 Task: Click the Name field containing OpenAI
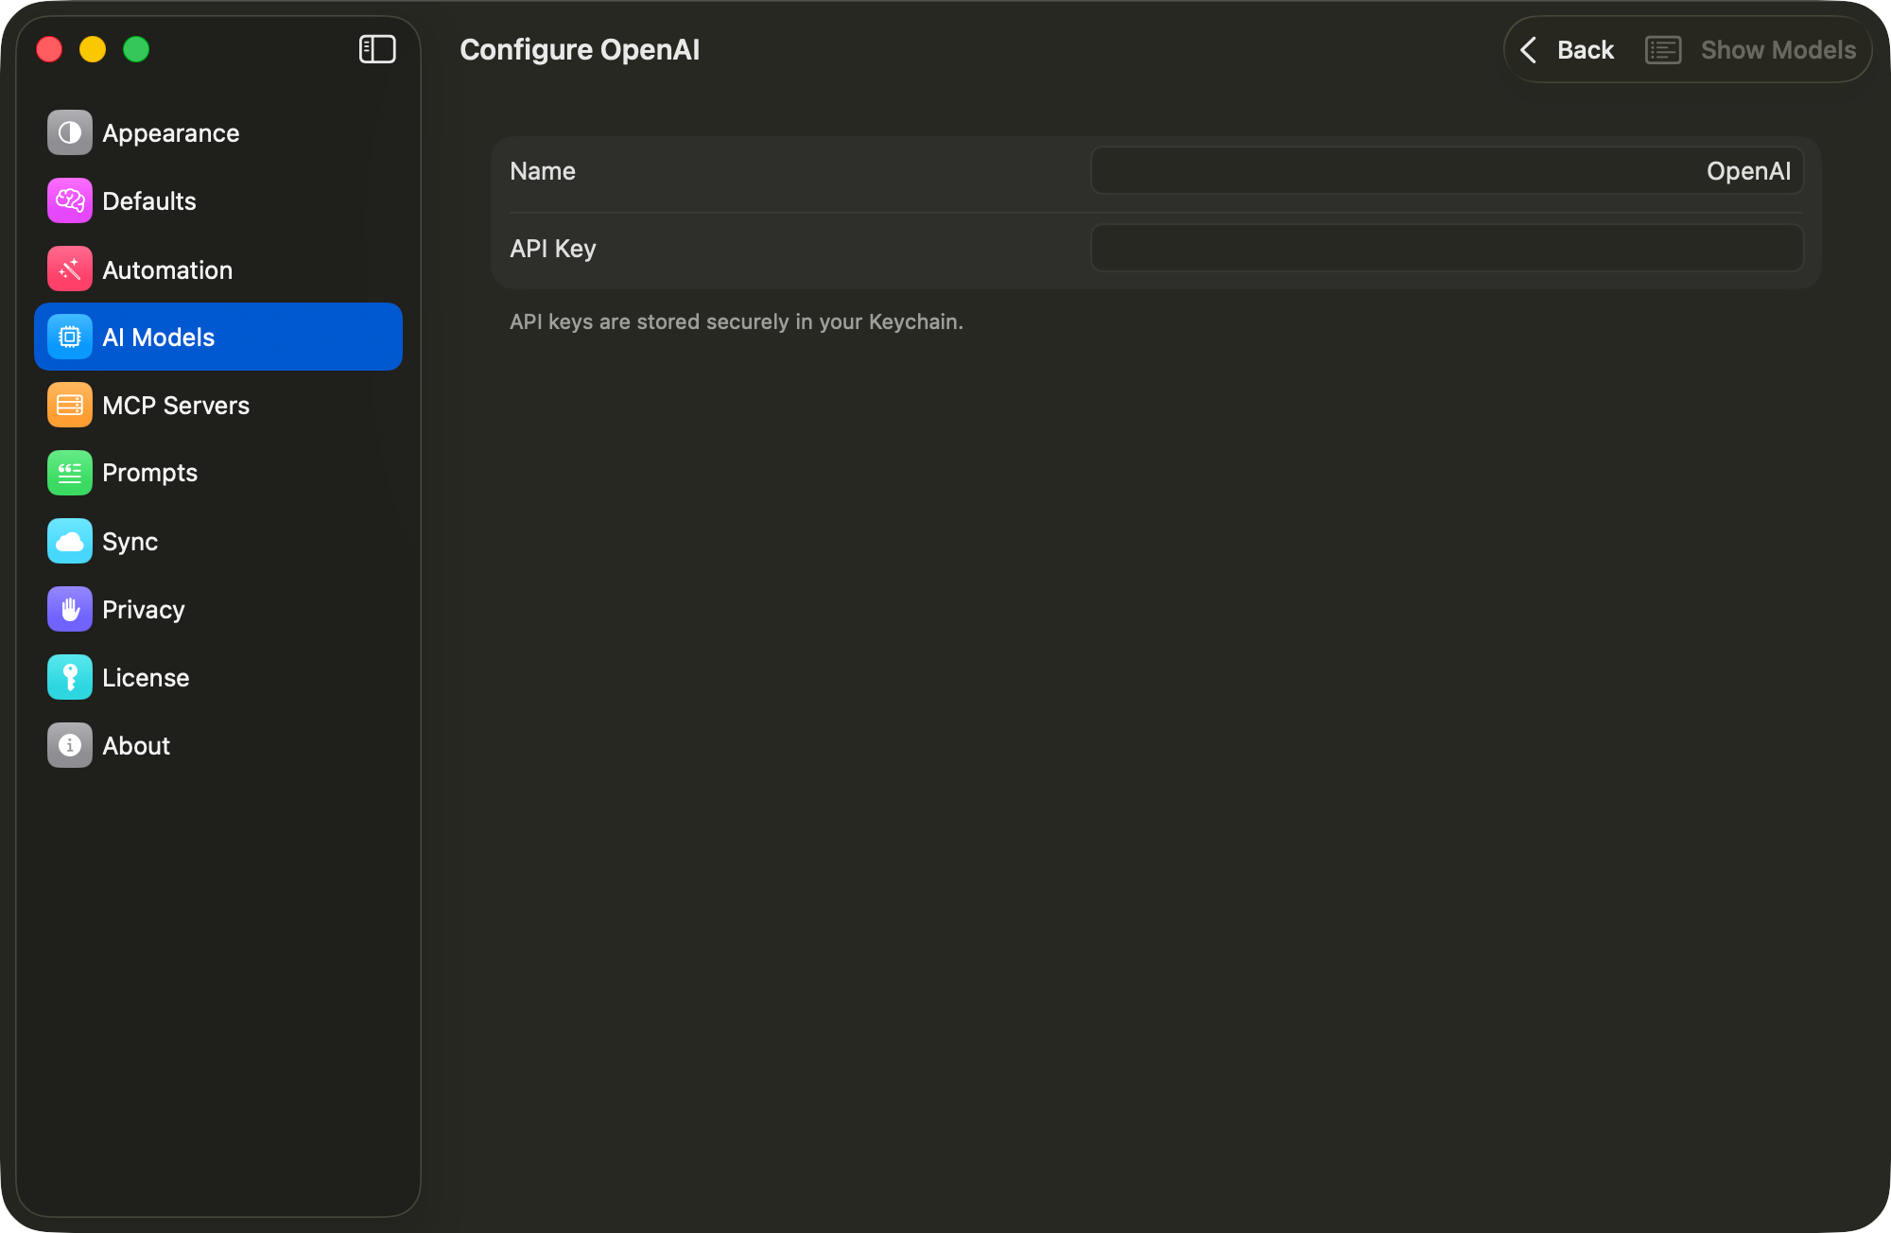1447,171
